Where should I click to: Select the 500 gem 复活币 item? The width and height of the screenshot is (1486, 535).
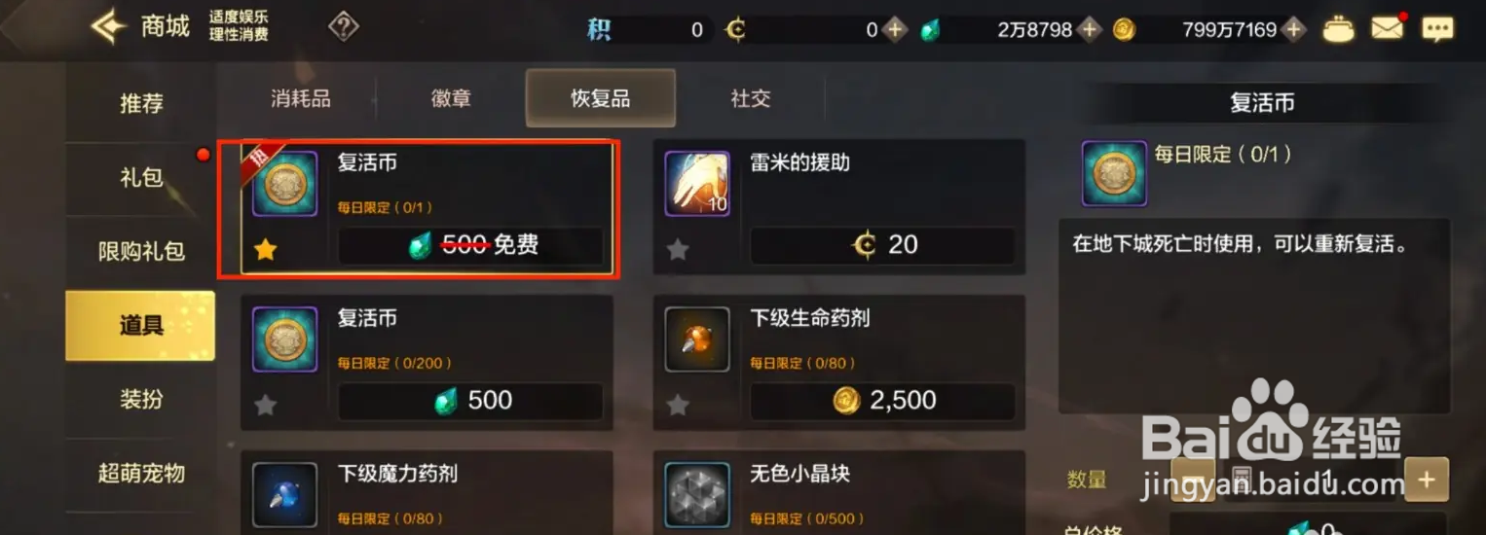(427, 363)
